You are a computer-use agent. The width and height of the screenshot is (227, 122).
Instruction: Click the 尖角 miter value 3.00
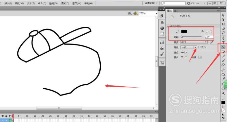click(200, 57)
